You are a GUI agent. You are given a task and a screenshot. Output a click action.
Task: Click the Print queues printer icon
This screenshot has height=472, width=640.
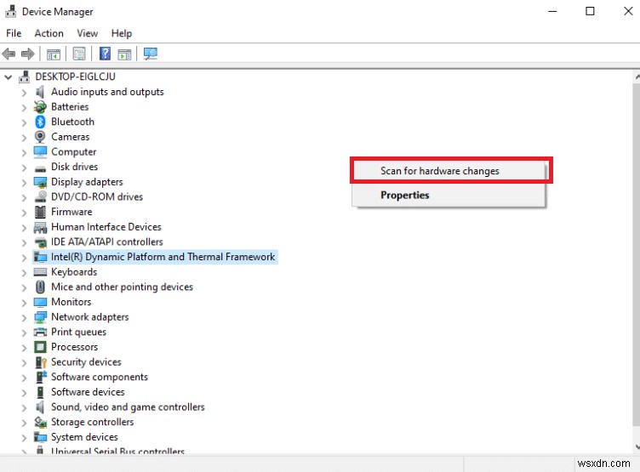pos(40,332)
